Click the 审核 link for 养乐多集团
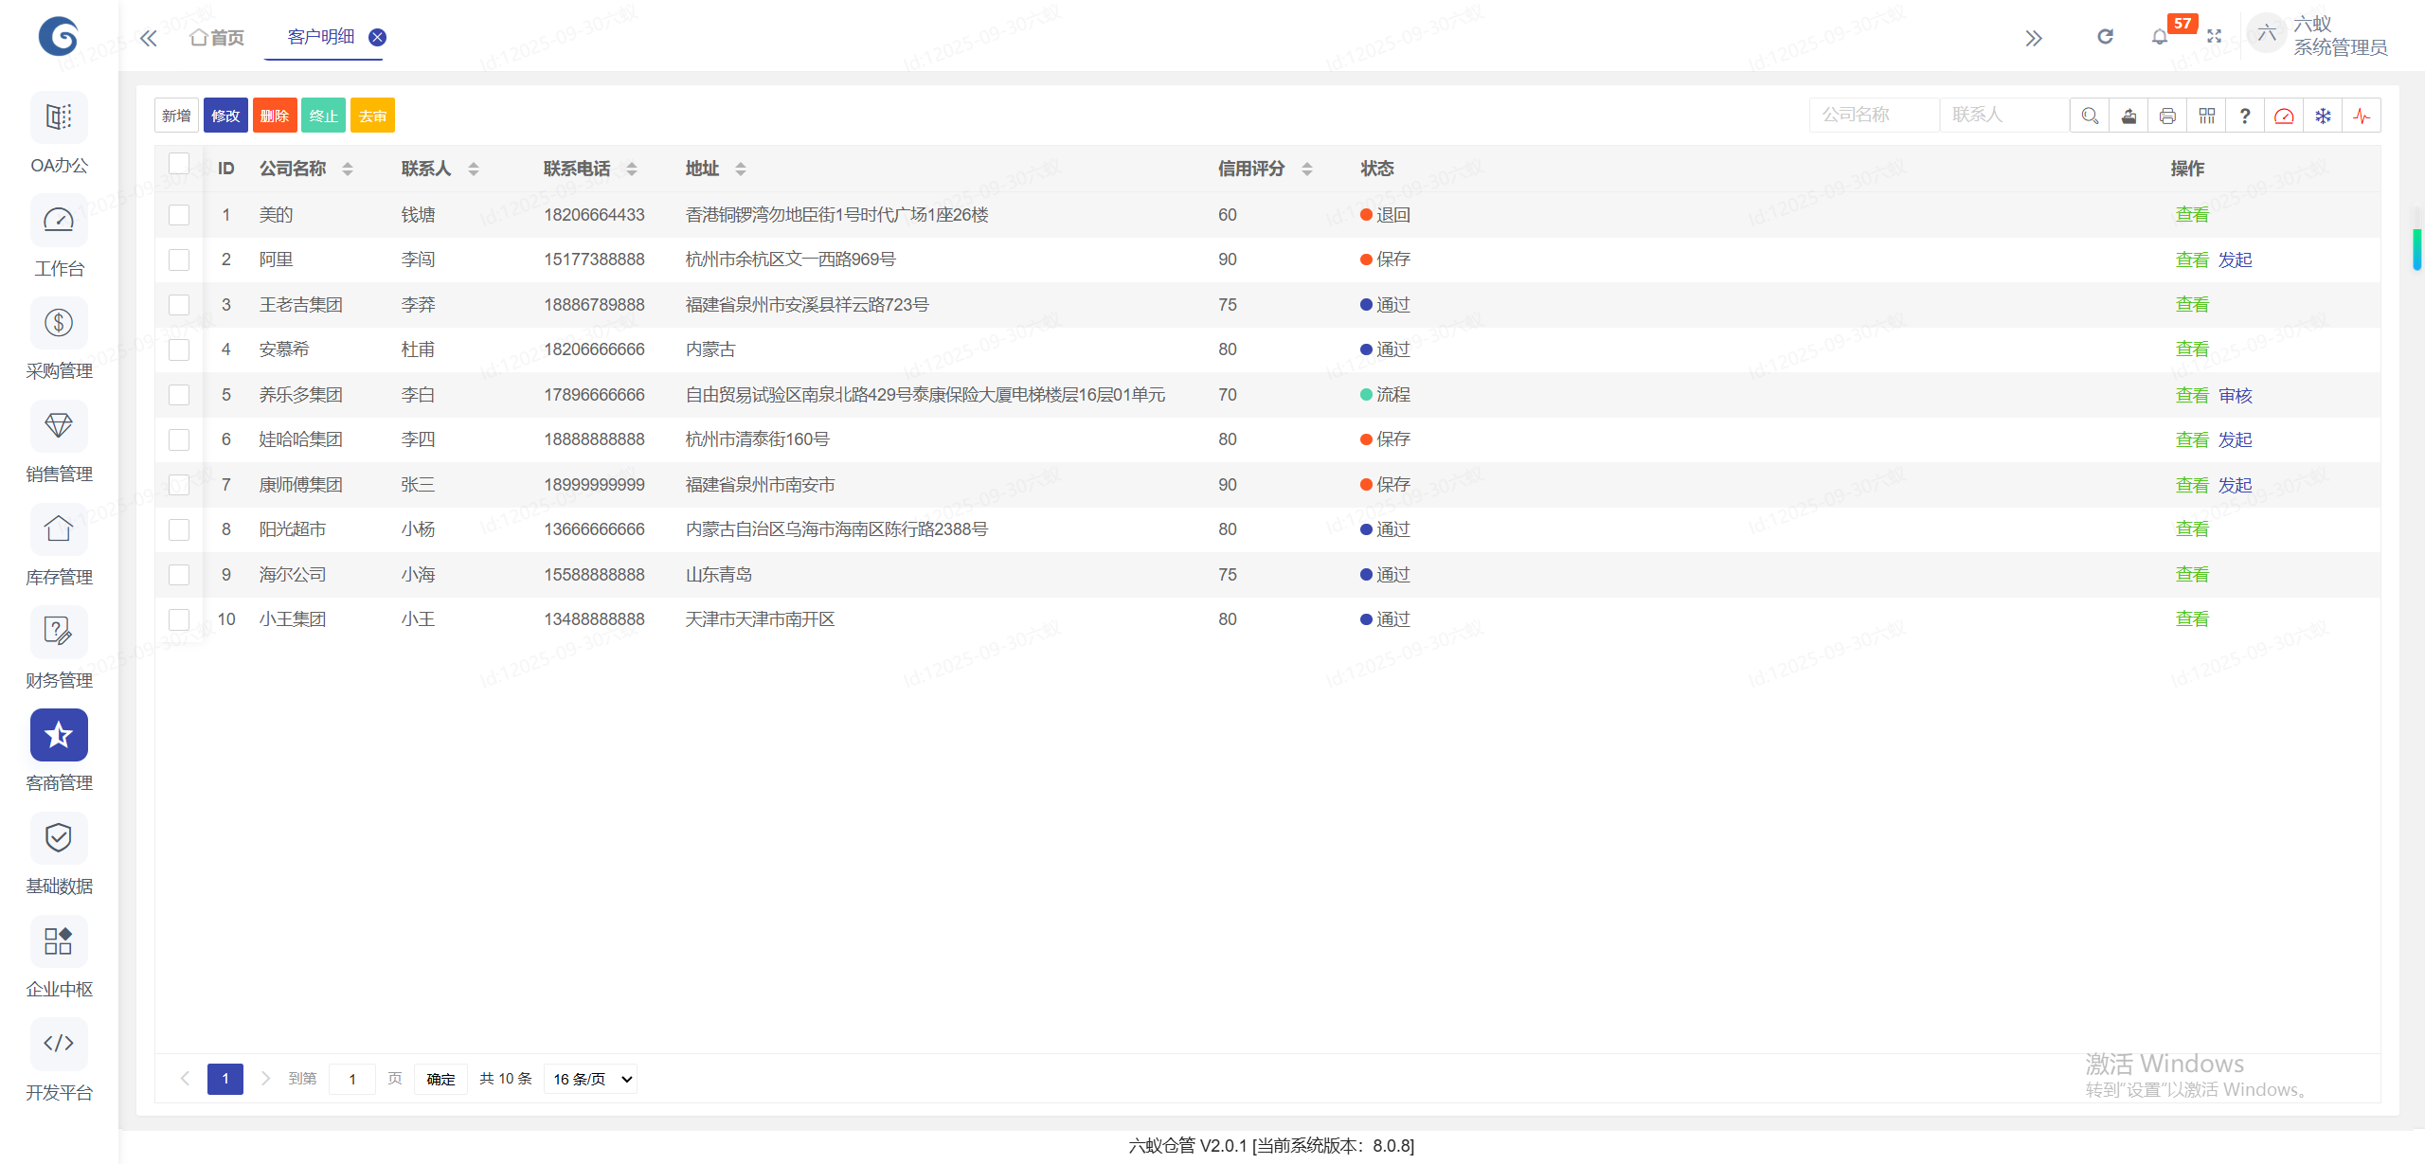The height and width of the screenshot is (1164, 2425). pyautogui.click(x=2235, y=395)
